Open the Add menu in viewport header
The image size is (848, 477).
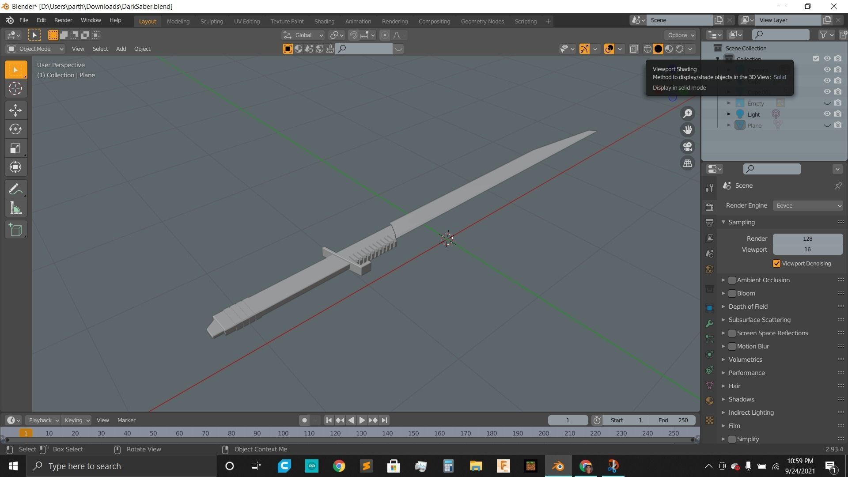click(x=121, y=49)
